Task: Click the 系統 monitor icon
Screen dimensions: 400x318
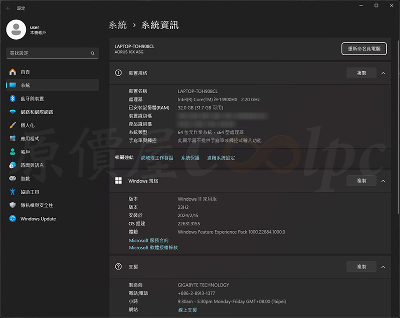Action: click(x=12, y=85)
